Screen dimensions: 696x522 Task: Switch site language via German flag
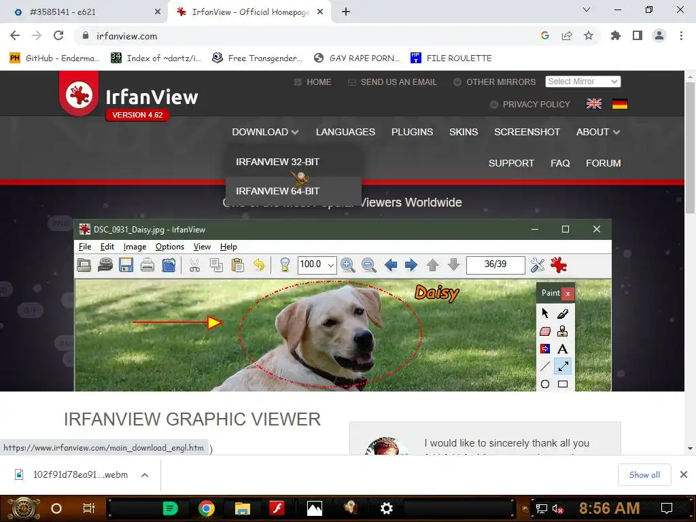620,104
